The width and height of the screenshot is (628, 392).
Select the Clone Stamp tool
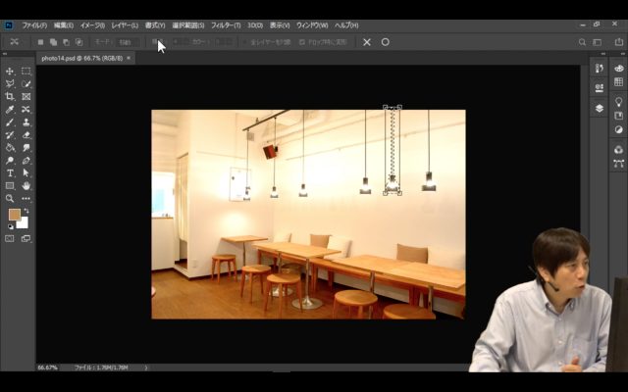coord(26,122)
